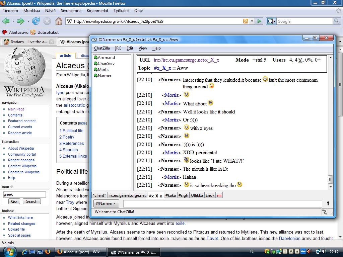The width and height of the screenshot is (343, 257).
Task: Close the Ikariam tab in Firefox
Action: click(52, 42)
